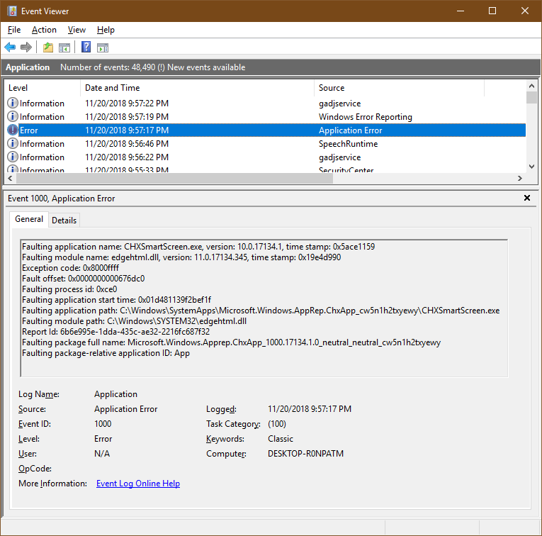Screen dimensions: 542x536
Task: Click Show/Hide Console Tree toolbar icon
Action: (64, 47)
